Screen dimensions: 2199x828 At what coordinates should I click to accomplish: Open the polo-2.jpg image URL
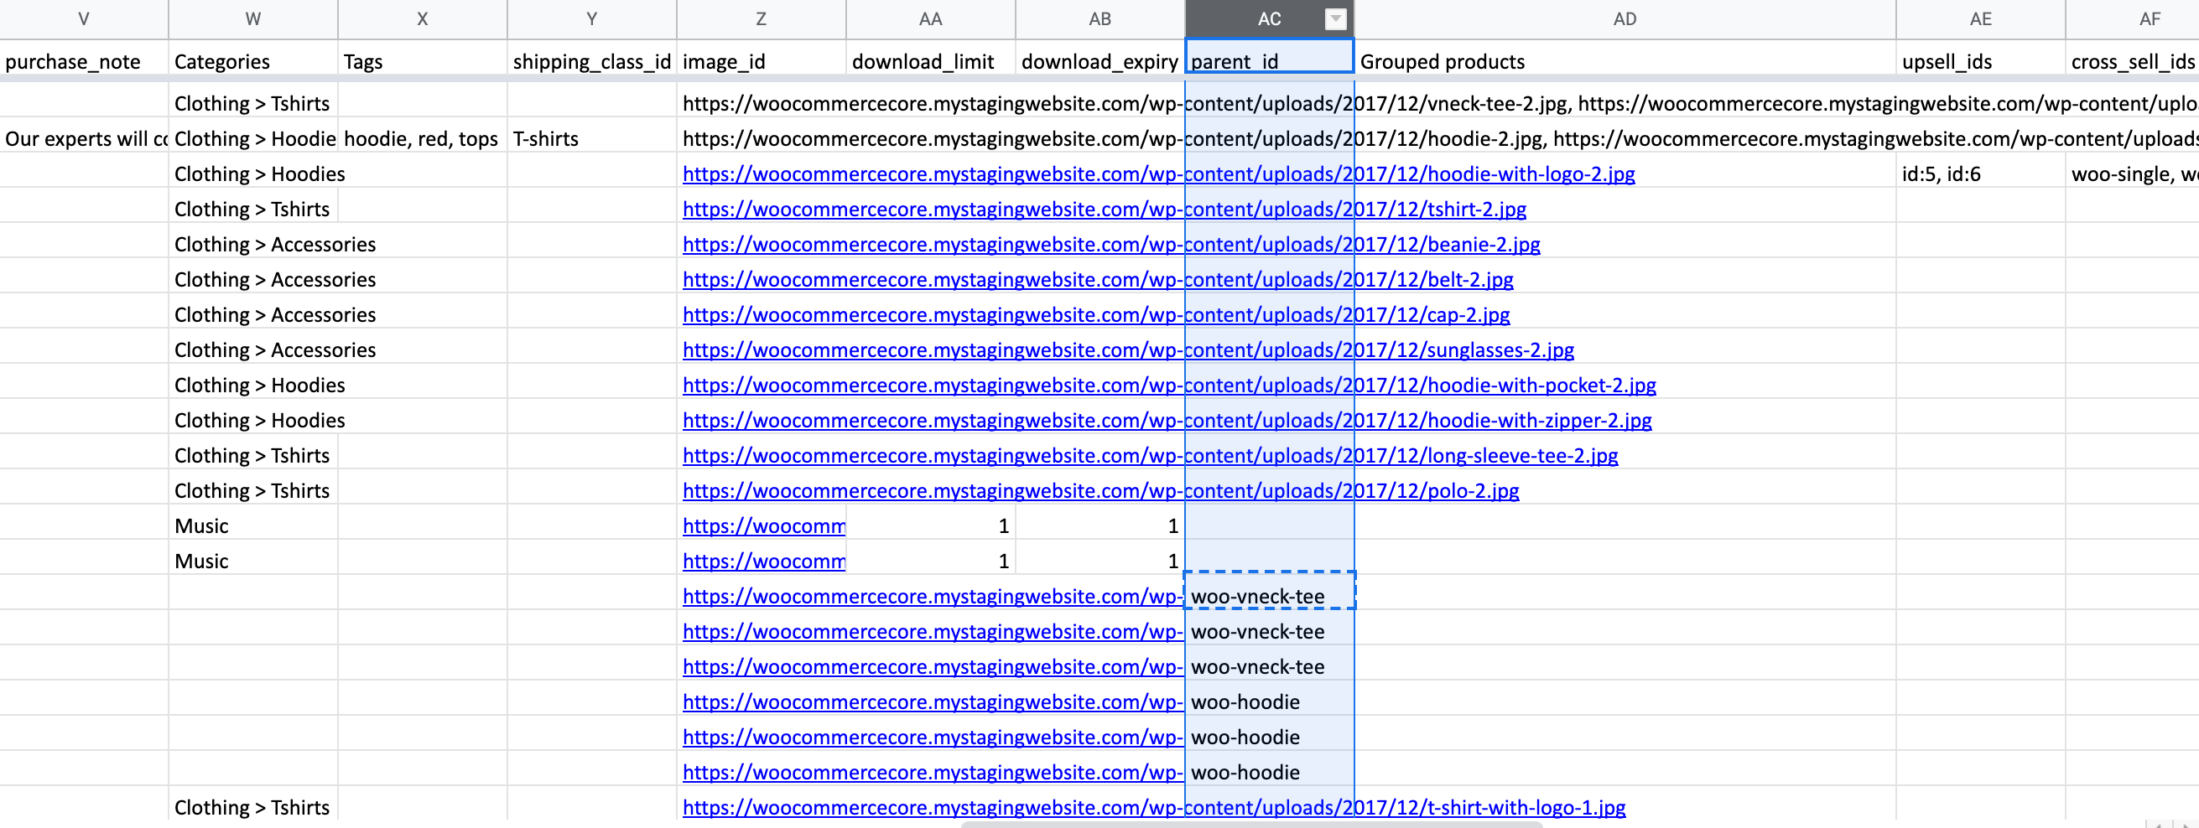tap(1100, 491)
